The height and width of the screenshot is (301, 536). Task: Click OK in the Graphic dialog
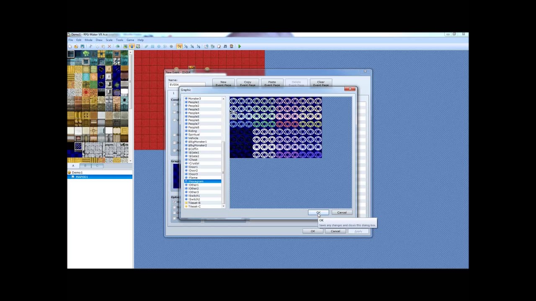tap(318, 212)
